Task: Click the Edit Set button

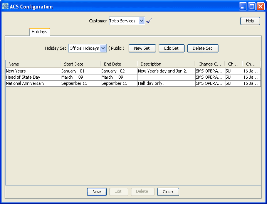Action: [x=171, y=49]
